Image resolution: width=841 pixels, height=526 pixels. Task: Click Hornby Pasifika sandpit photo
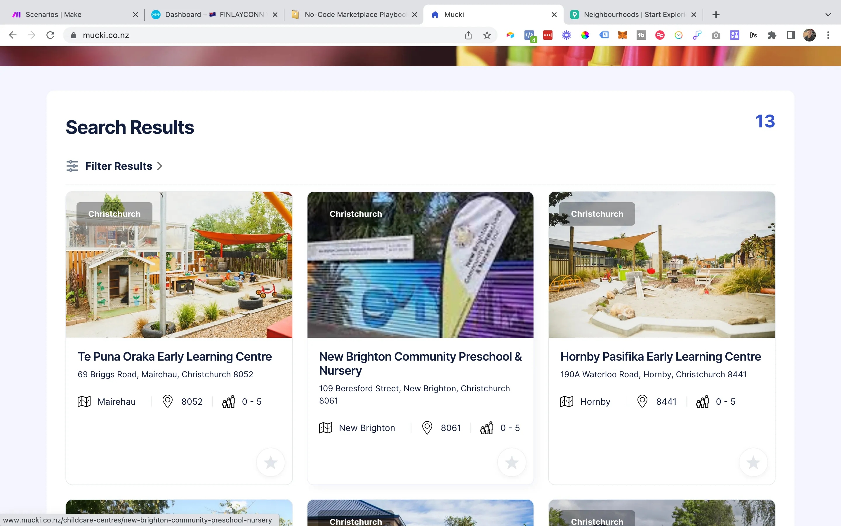tap(662, 264)
